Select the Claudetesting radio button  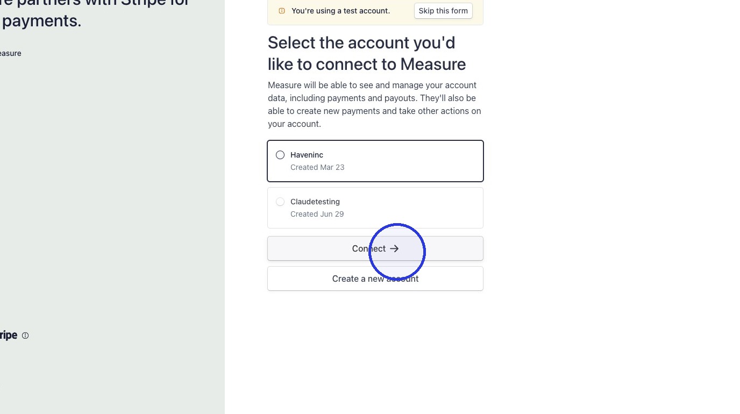tap(280, 202)
